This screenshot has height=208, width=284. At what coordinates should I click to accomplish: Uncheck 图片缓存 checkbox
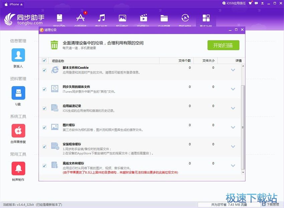click(44, 128)
